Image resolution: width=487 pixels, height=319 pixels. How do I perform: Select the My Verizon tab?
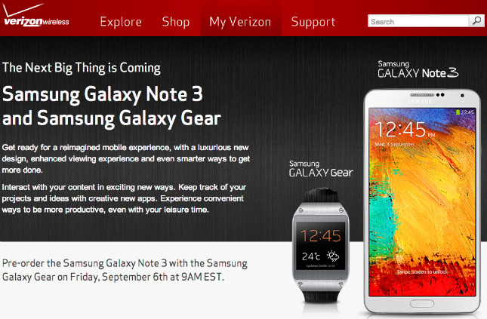(240, 22)
